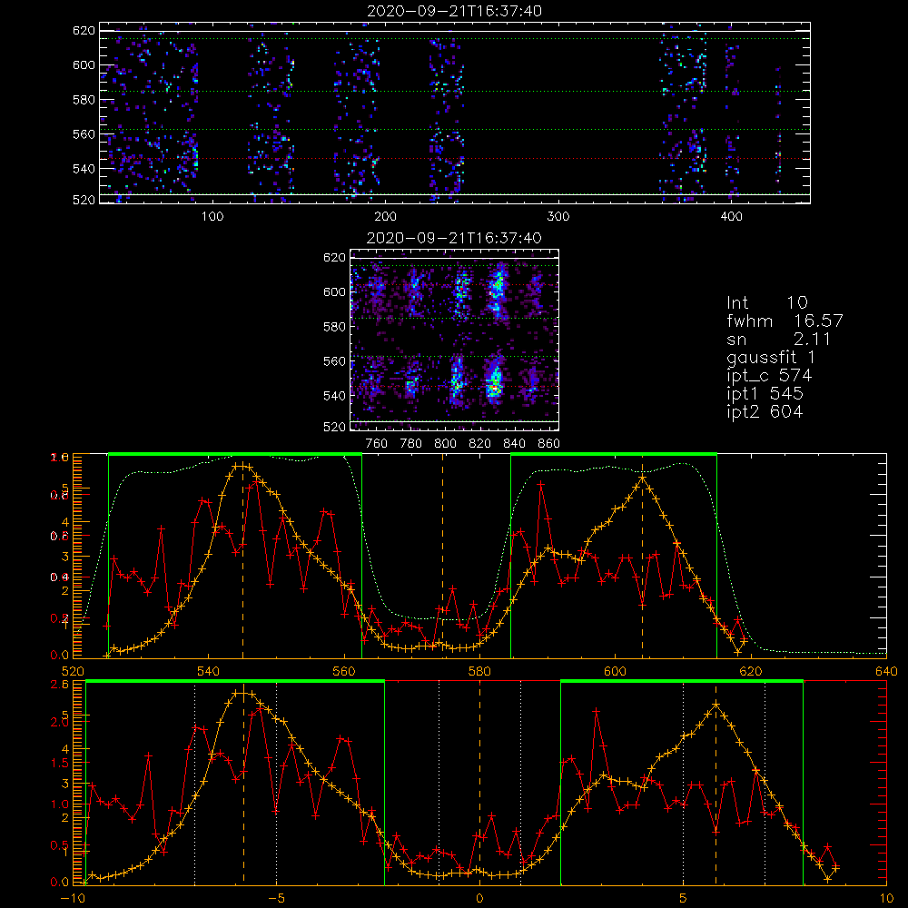Select the 'gaussfit 1' readout line
The image size is (908, 908).
[x=771, y=357]
